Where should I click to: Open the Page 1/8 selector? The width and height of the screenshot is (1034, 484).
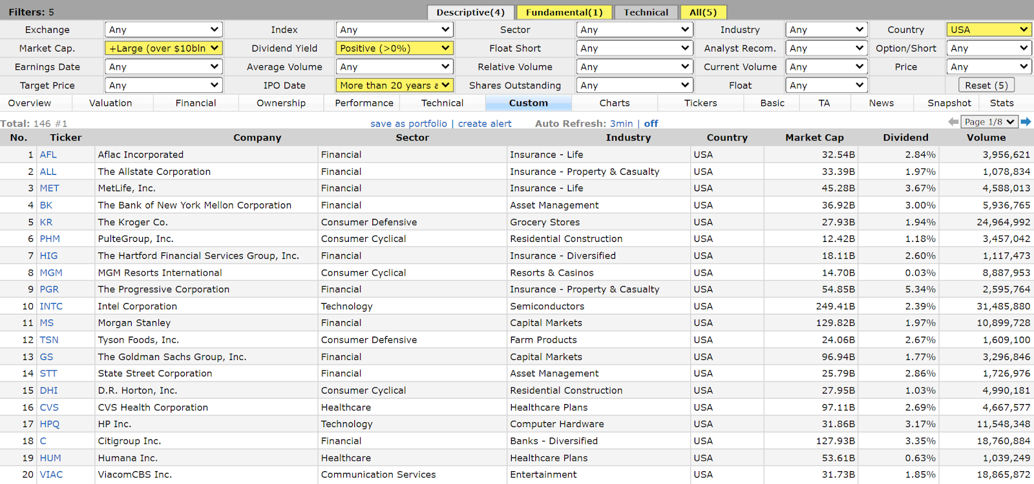tap(989, 122)
